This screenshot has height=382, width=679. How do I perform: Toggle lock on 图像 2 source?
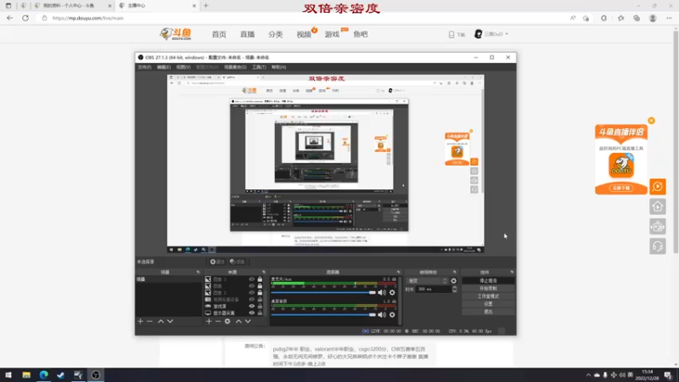pos(260,293)
